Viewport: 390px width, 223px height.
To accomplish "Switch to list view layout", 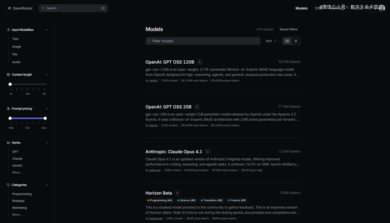I will point(296,41).
